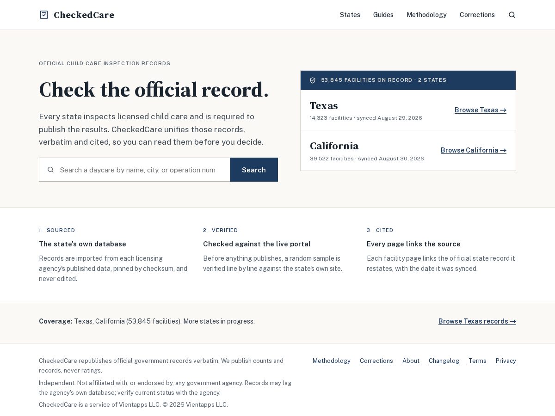Follow the Browse California link

click(474, 150)
